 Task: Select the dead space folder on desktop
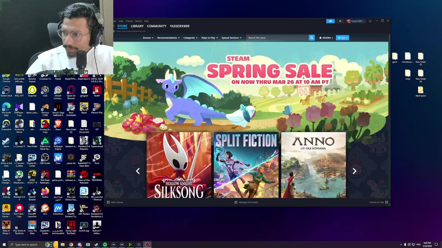tap(421, 92)
